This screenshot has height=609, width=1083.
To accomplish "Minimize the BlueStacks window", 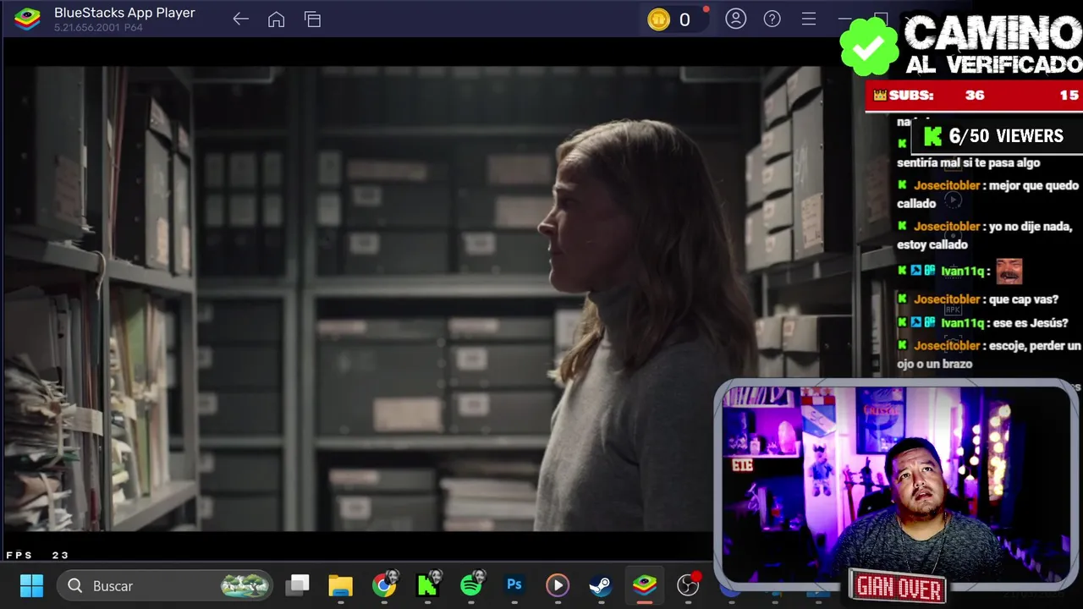I will (x=844, y=19).
